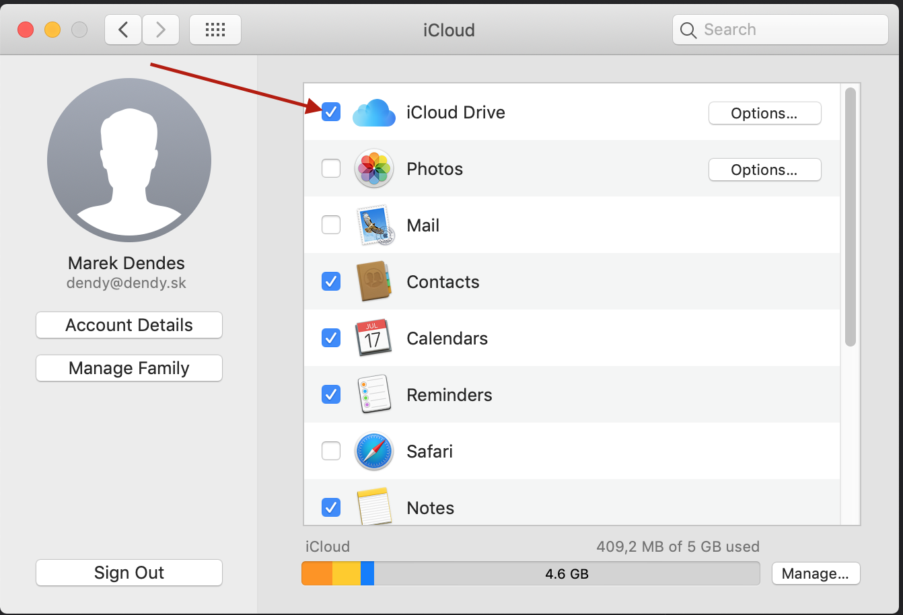Uncheck the iCloud Drive checkbox

[x=331, y=112]
